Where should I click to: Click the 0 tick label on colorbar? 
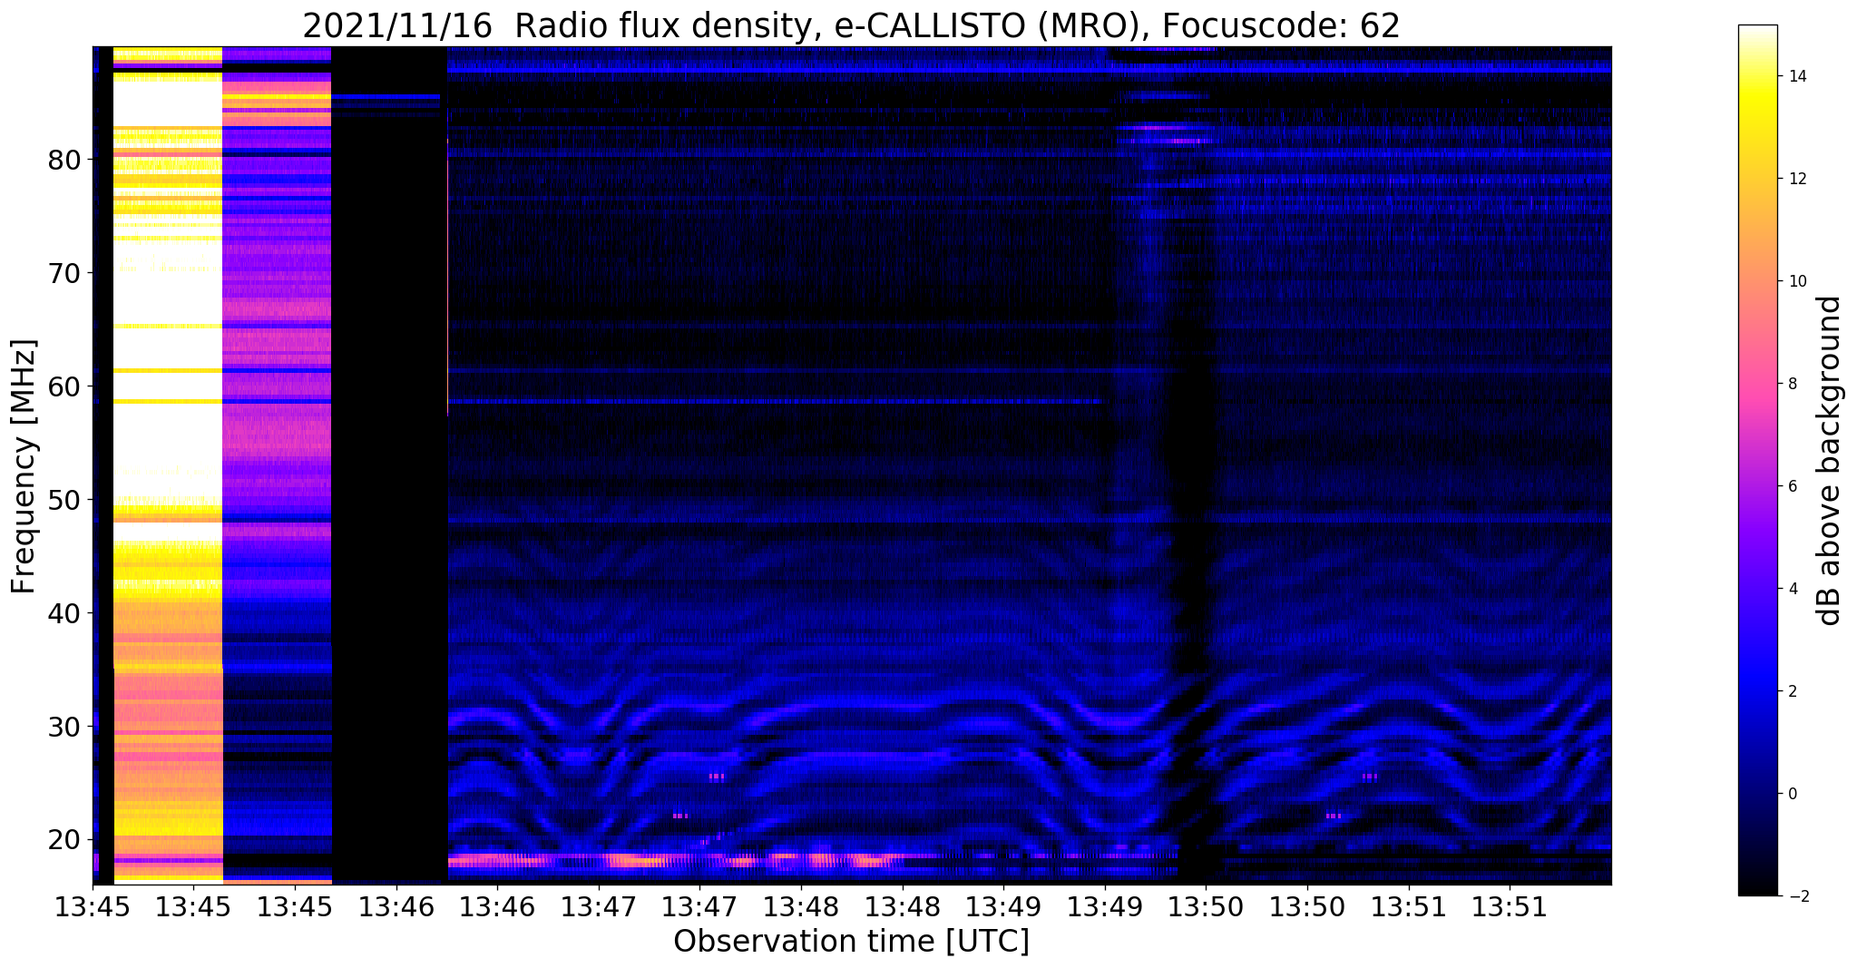point(1792,795)
